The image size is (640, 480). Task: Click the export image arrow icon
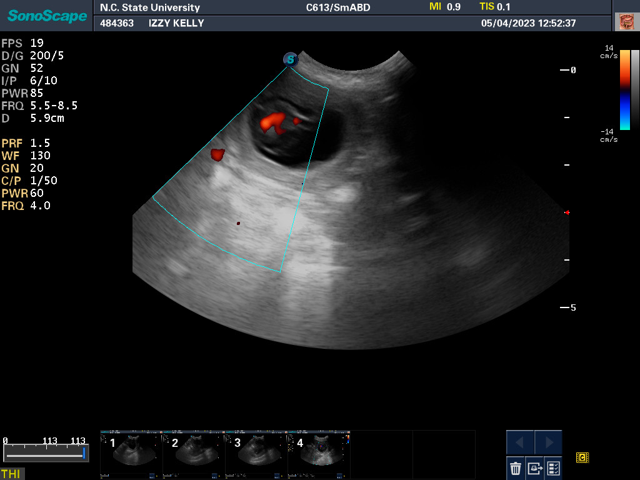[534, 467]
